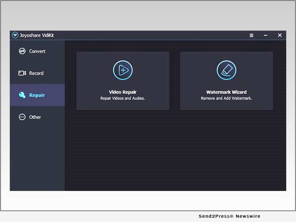Click the Joyoshare VidiKit title text
296x222 pixels.
pyautogui.click(x=36, y=35)
